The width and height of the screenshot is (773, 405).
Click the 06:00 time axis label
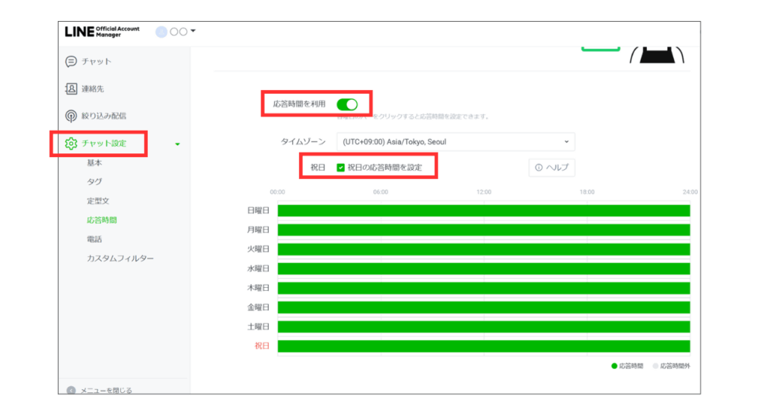tap(380, 193)
